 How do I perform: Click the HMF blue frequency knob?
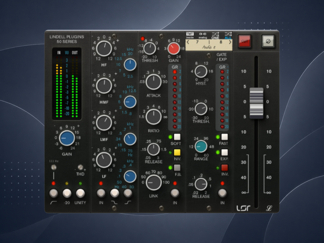(130, 102)
